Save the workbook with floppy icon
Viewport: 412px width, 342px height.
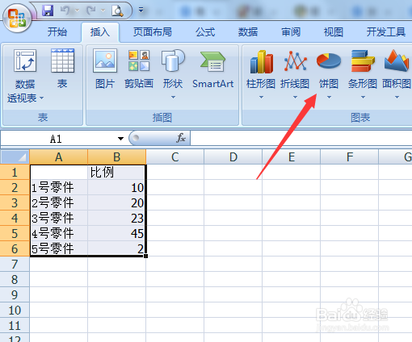click(48, 10)
